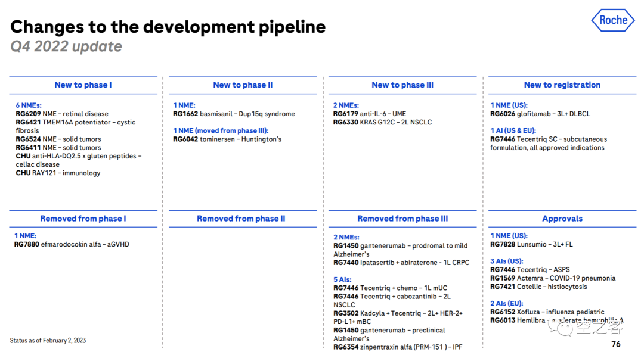Click the "1 NME (moved from phase III):" label
The image size is (644, 355).
click(x=221, y=130)
